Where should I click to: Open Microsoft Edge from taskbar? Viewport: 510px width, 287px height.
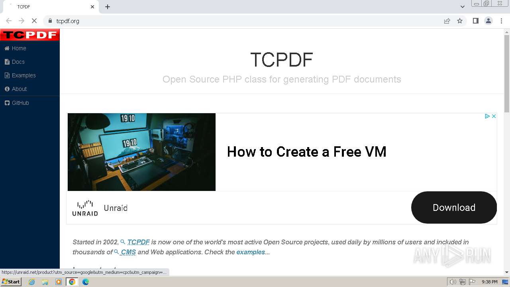point(86,282)
